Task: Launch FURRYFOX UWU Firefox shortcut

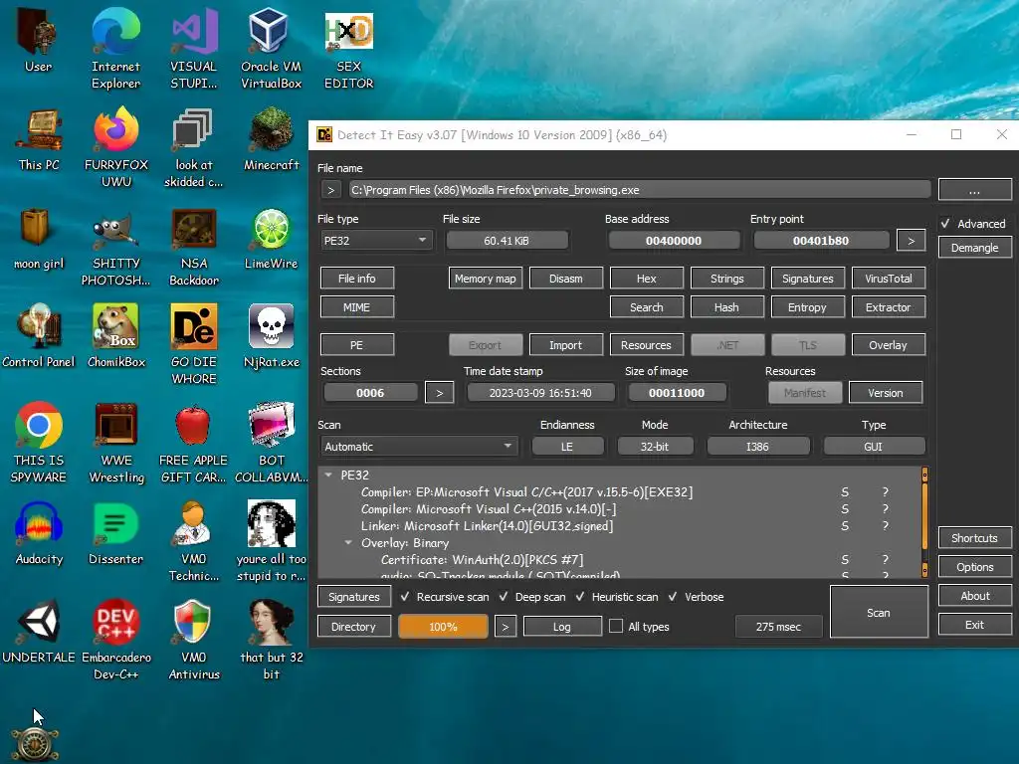Action: [115, 148]
